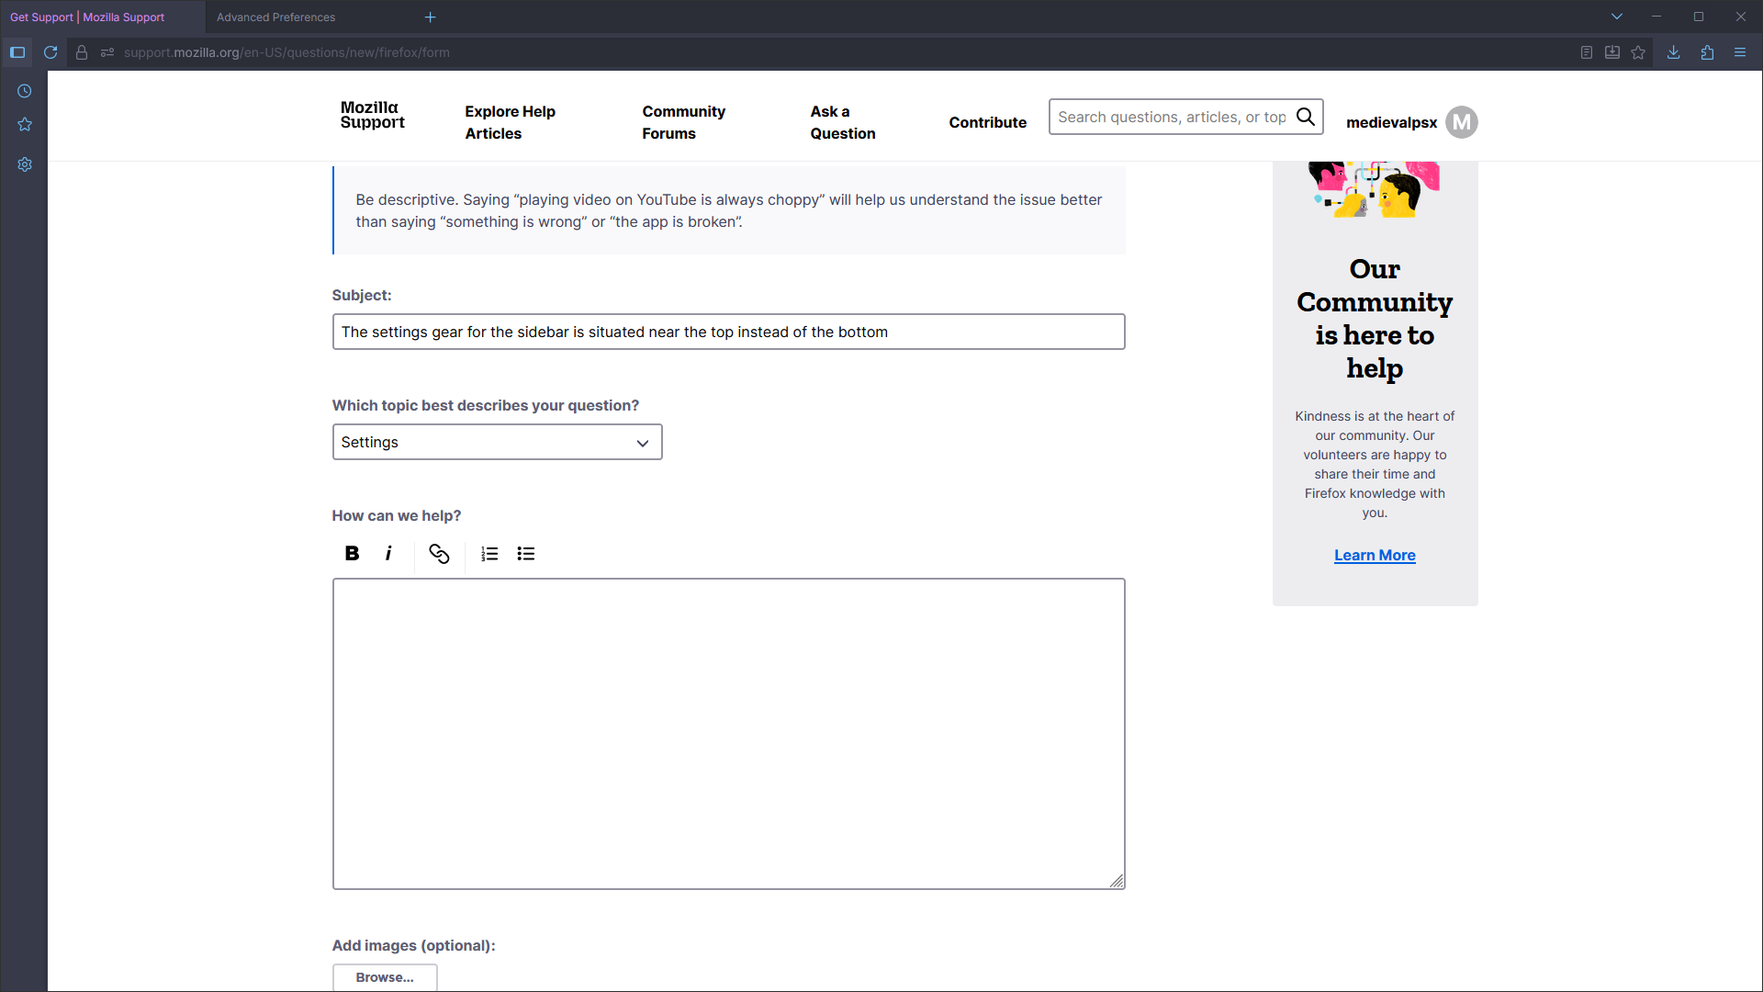1763x992 pixels.
Task: Switch to the Advanced Preferences tab
Action: 275,17
